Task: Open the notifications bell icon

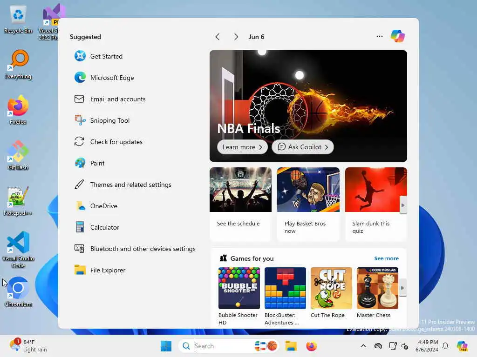Action: pyautogui.click(x=445, y=346)
